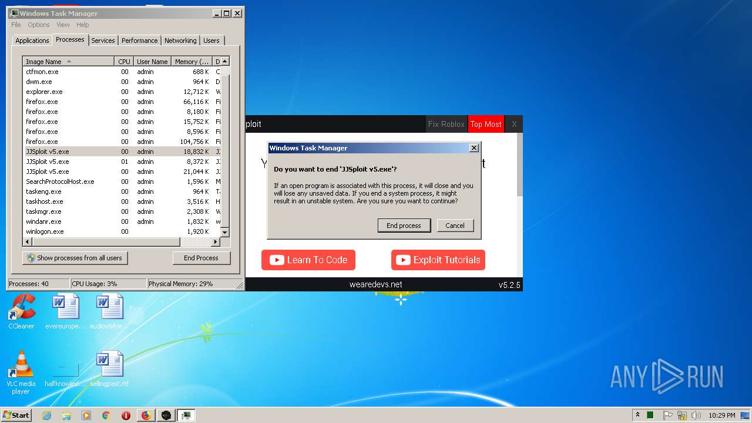The height and width of the screenshot is (423, 752).
Task: Open Exploit Tutorials in JJSploit
Action: tap(438, 260)
